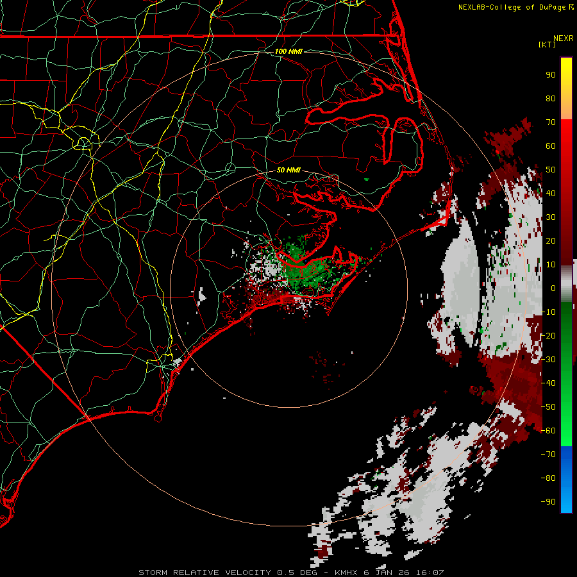Click the '60' value on the velocity scale
The image size is (577, 577).
(x=551, y=146)
